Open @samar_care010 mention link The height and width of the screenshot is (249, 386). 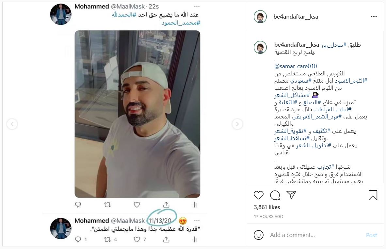click(296, 66)
